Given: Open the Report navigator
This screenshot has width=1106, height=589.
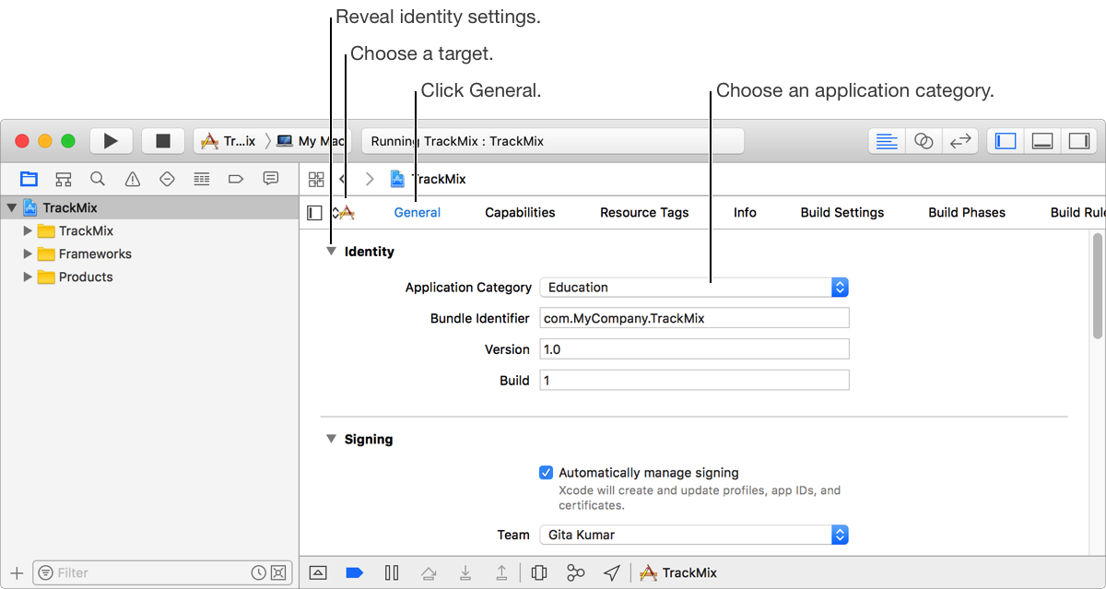Looking at the screenshot, I should 271,179.
